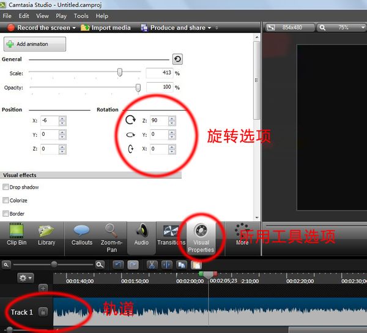The image size is (367, 333).
Task: Open the Zoom-n-Pan tool
Action: pyautogui.click(x=111, y=238)
